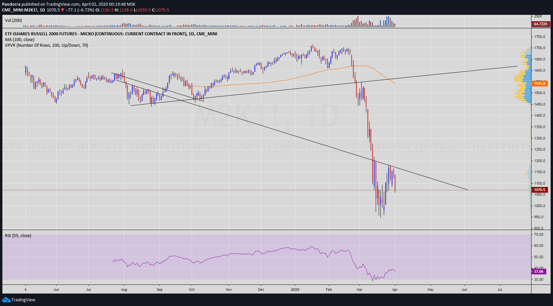553x306 pixels.
Task: Click the 1200.0 price axis label
Action: [540, 161]
